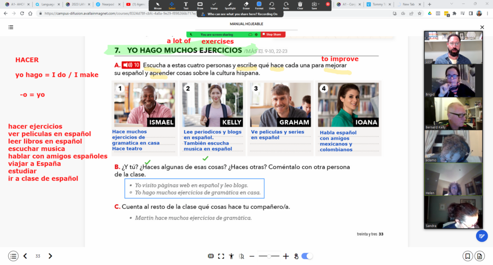Click the address bar URL
Image resolution: width=493 pixels, height=265 pixels.
point(120,13)
